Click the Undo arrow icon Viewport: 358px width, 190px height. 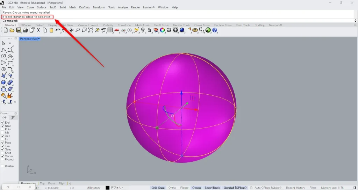coord(58,30)
